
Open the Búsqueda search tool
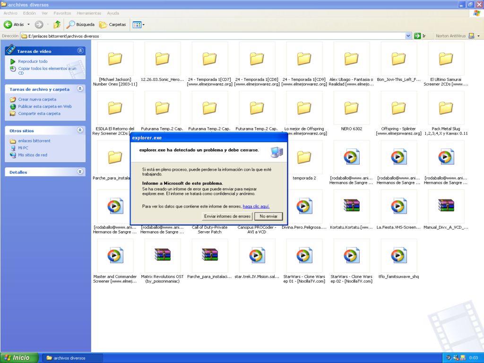(x=81, y=25)
